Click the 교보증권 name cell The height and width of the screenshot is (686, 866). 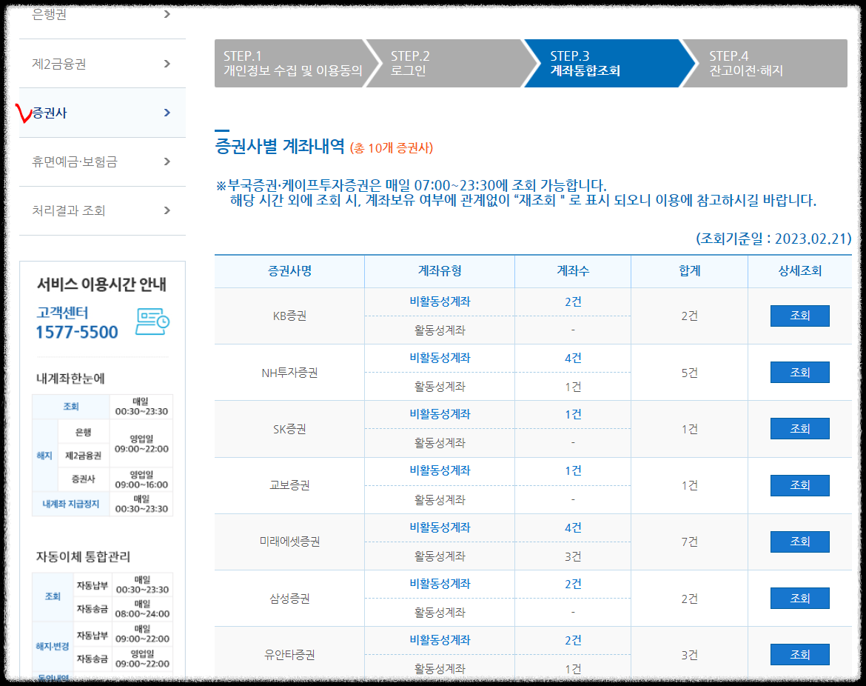289,485
